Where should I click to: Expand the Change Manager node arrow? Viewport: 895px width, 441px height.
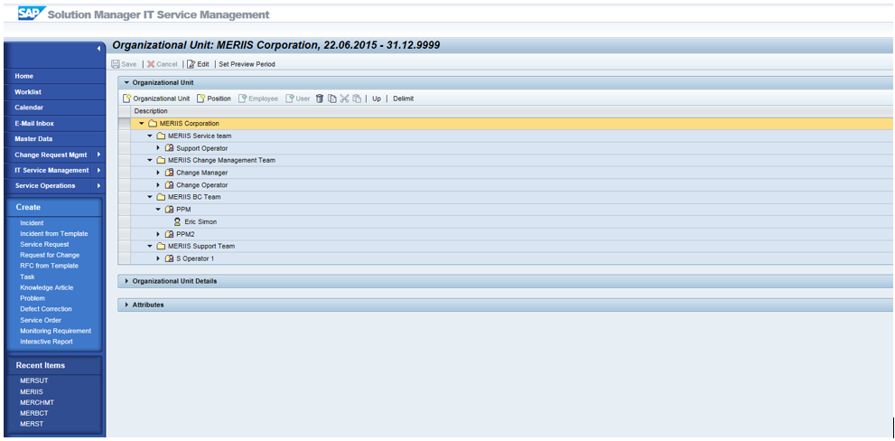click(159, 173)
